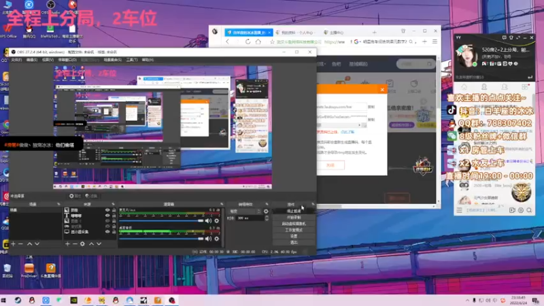Click upper channel volume slider in mixer
Image resolution: width=544 pixels, height=306 pixels.
click(161, 220)
